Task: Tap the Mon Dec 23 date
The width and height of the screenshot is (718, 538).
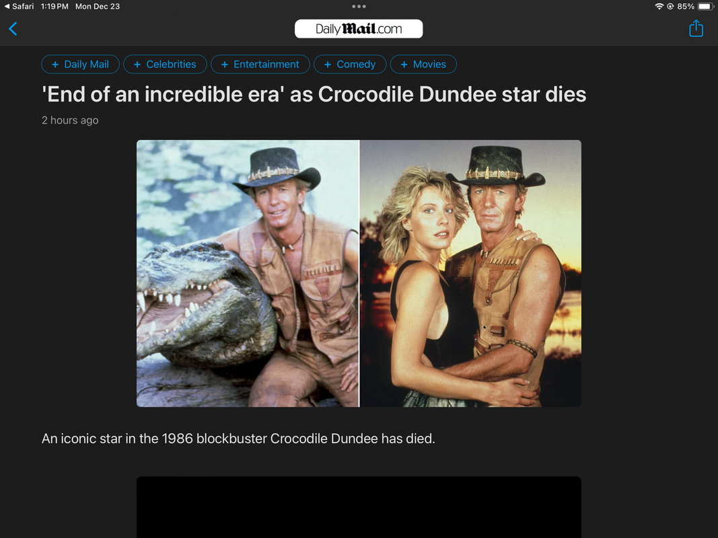Action: click(98, 7)
